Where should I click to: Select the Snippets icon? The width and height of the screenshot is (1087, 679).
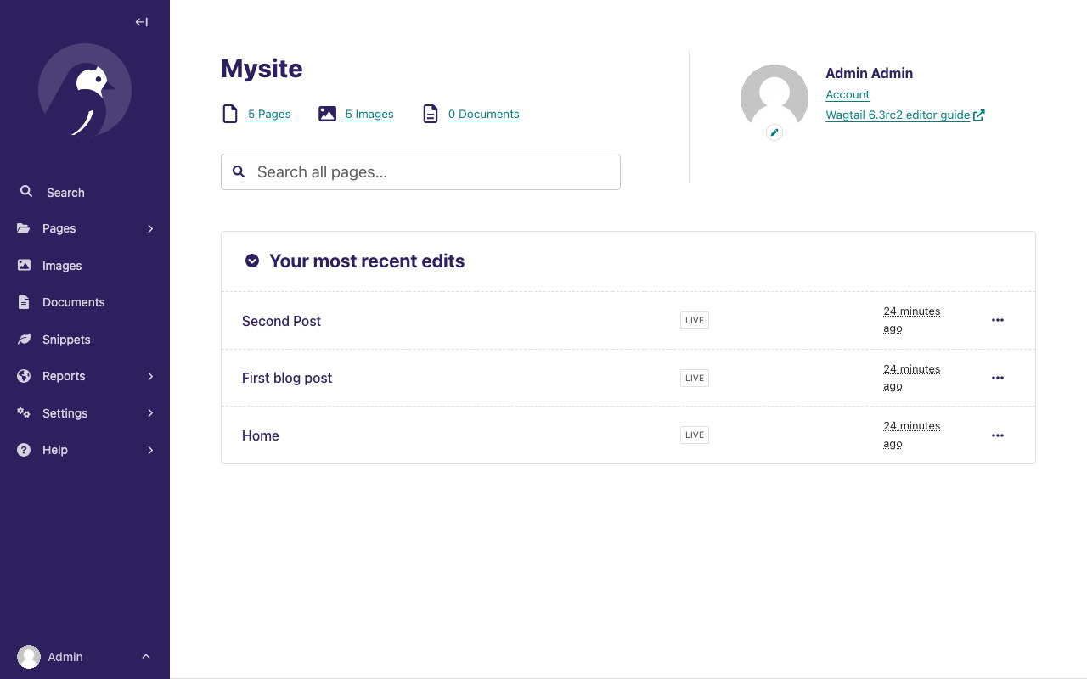24,339
